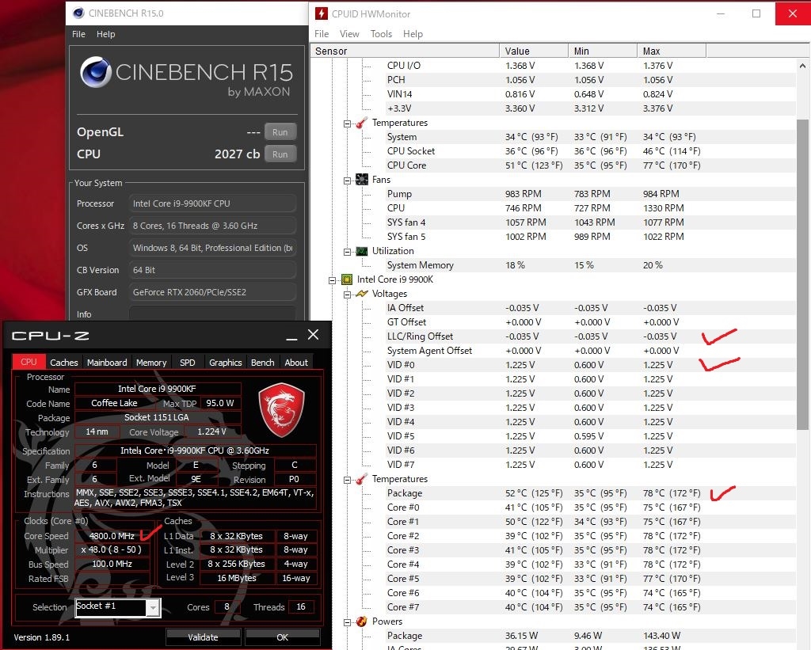Image resolution: width=811 pixels, height=650 pixels.
Task: Click the Value column header
Action: (534, 51)
